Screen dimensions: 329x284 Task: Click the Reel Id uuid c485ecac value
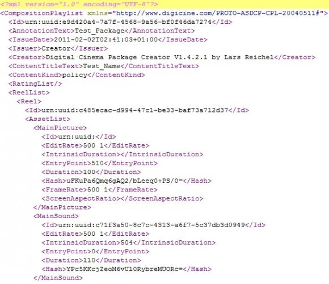134,110
